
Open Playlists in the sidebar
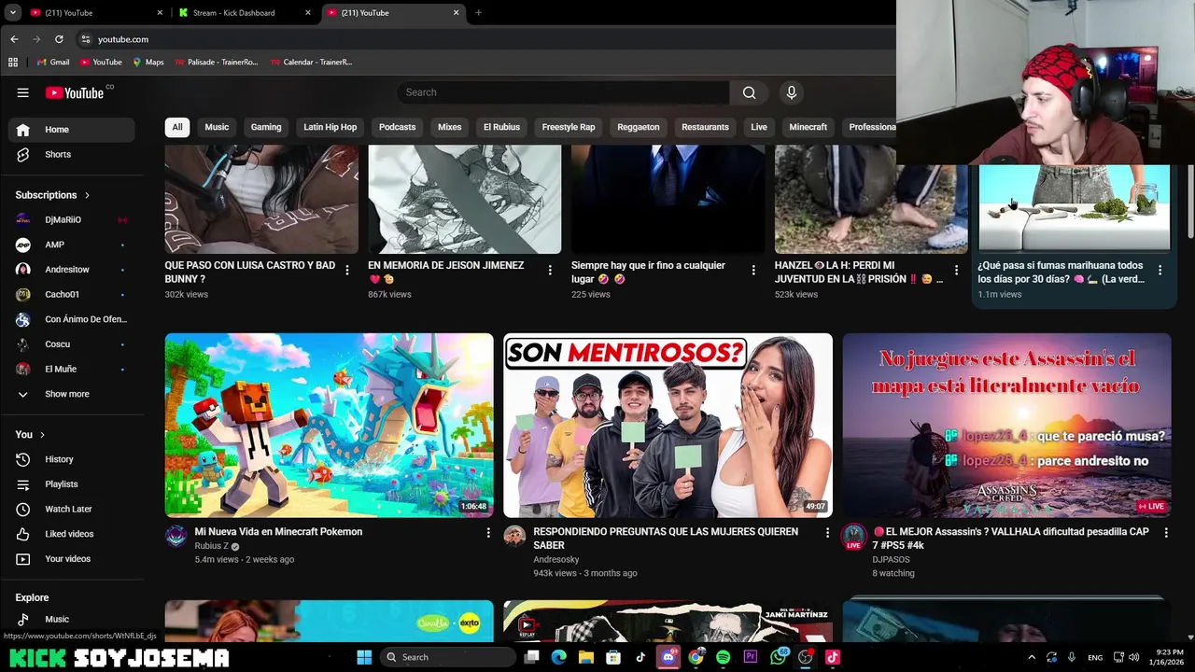point(72,484)
